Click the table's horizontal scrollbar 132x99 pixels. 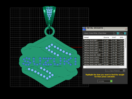pyautogui.click(x=103, y=67)
